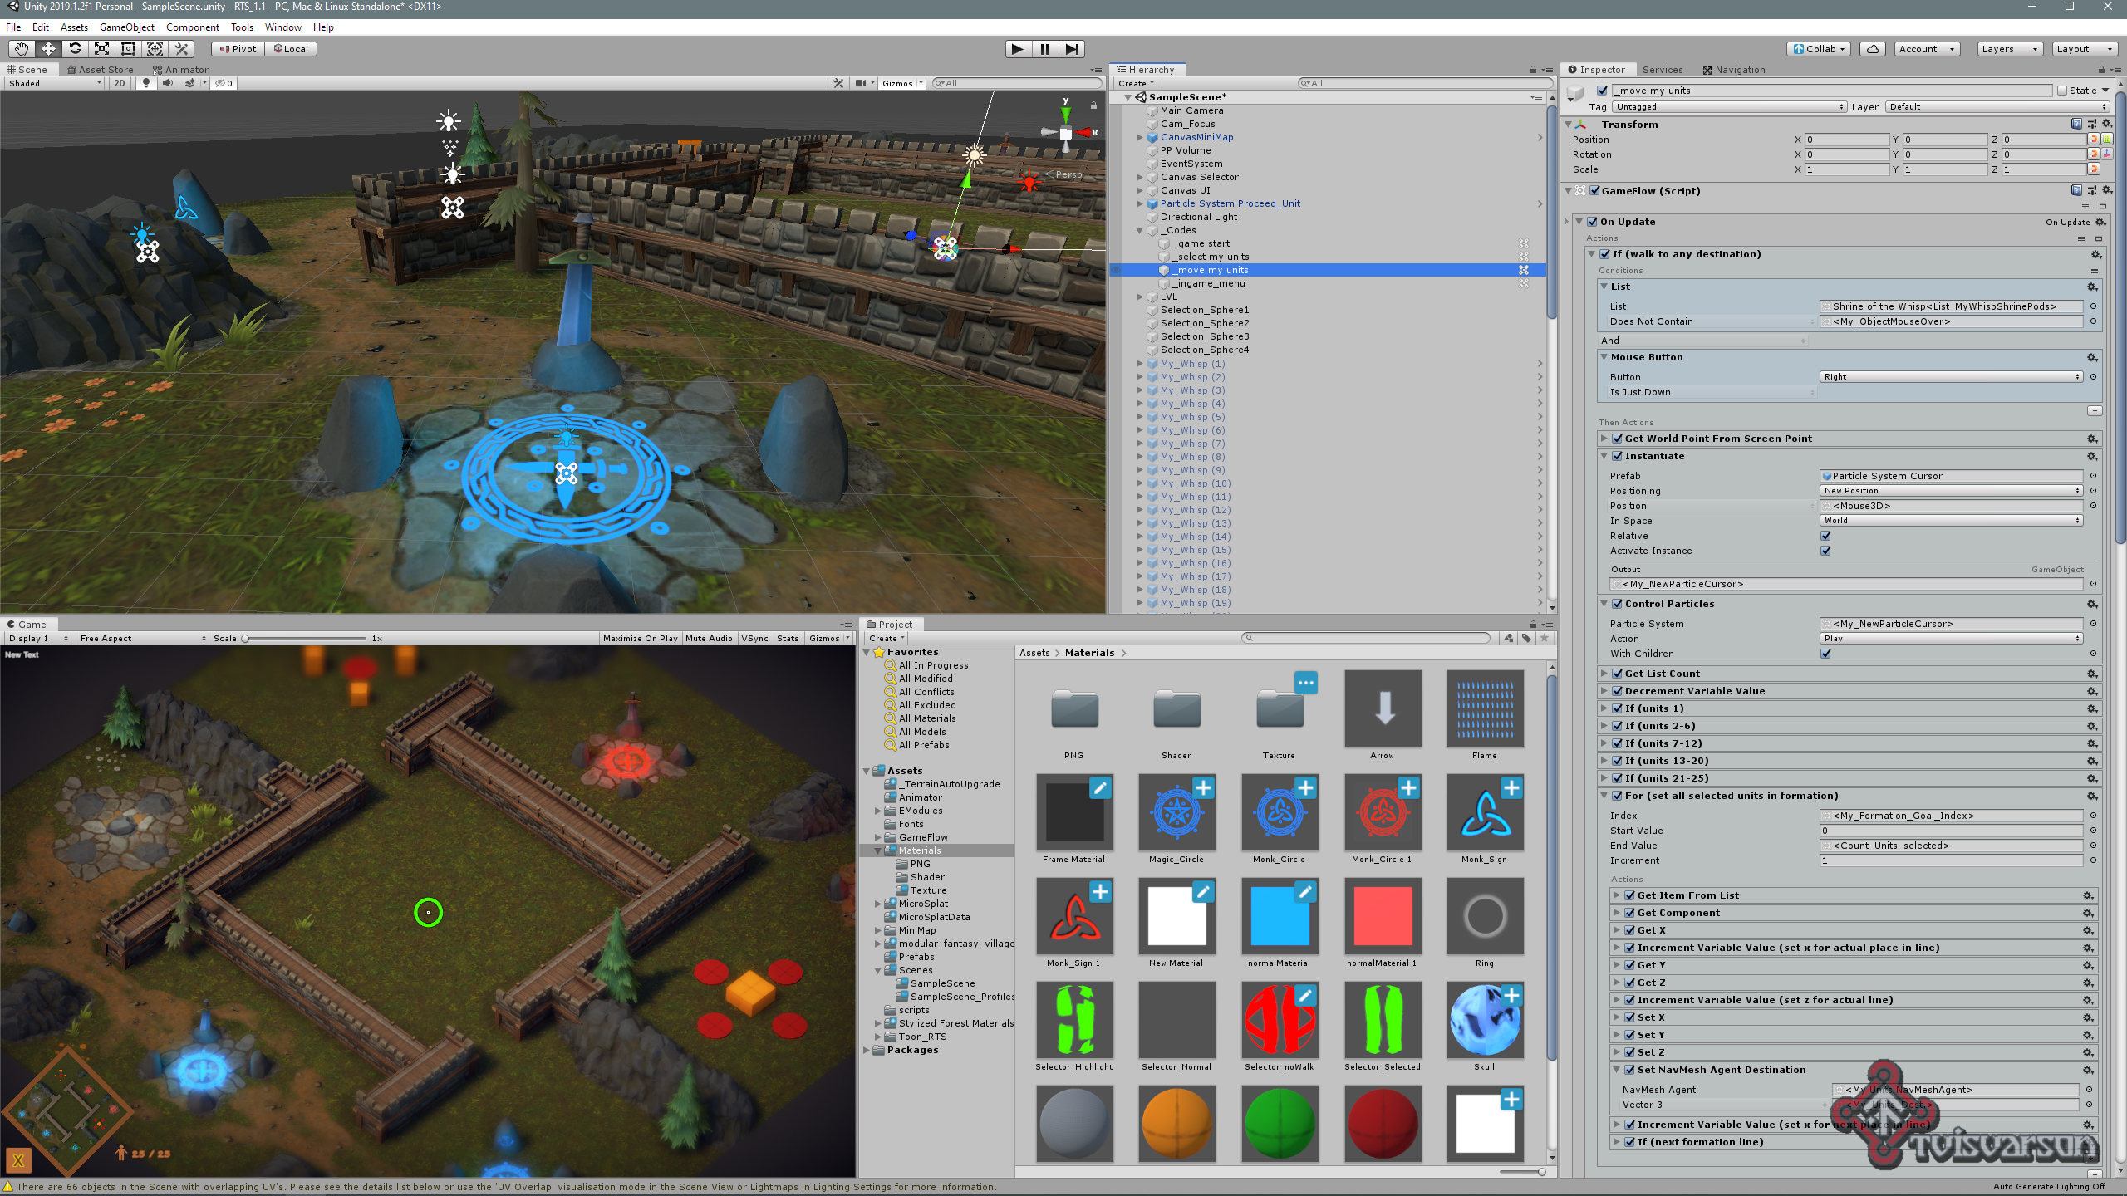2127x1196 pixels.
Task: Select the Rect Transform tool
Action: tap(128, 49)
